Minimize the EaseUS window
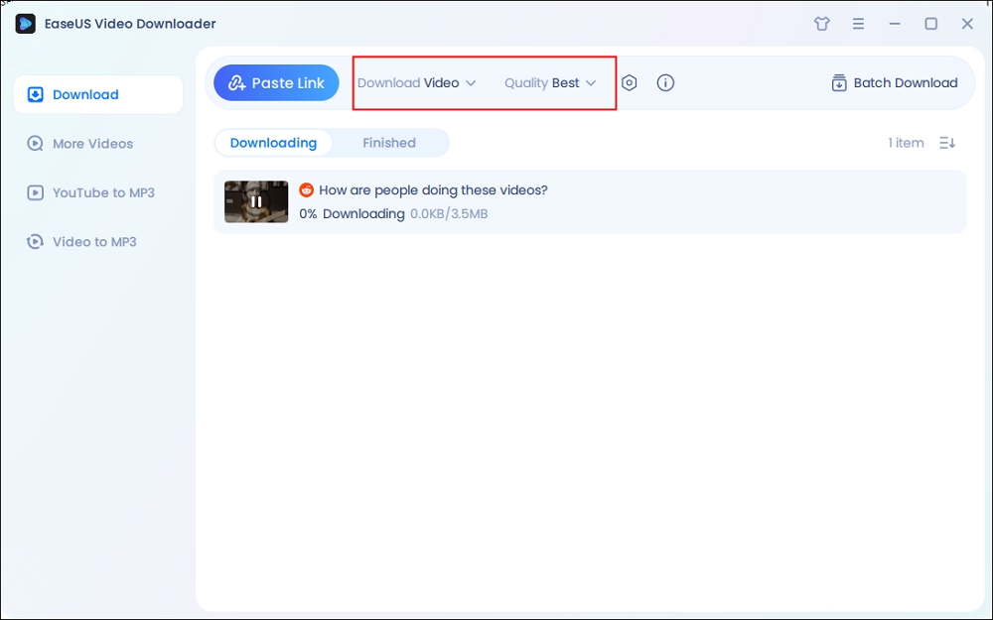Image resolution: width=993 pixels, height=620 pixels. pyautogui.click(x=895, y=24)
